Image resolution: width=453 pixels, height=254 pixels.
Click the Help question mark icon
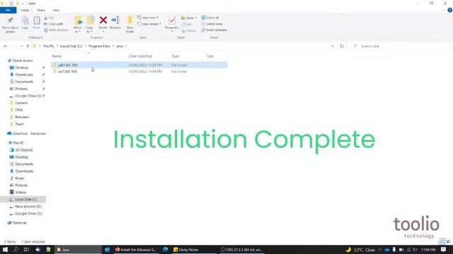coord(450,10)
